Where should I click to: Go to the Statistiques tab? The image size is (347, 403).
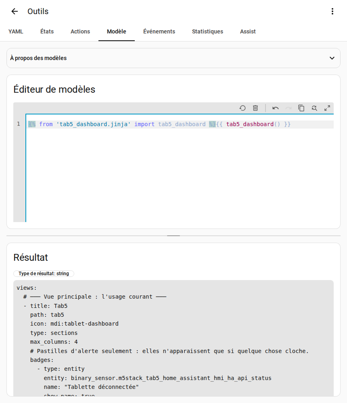coord(207,31)
